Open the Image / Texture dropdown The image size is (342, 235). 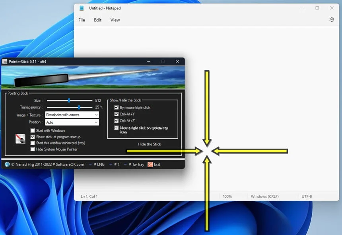pyautogui.click(x=72, y=115)
